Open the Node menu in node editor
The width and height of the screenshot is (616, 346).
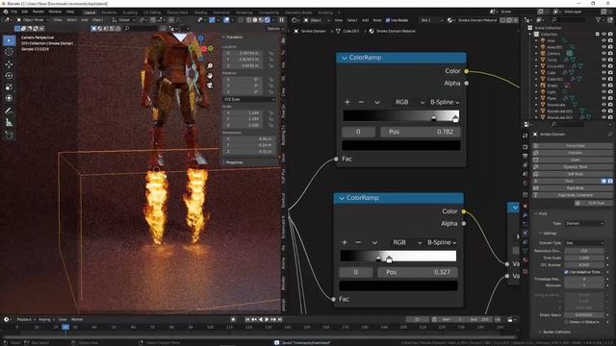coord(377,20)
